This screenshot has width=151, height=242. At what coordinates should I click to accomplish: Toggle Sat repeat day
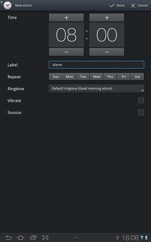137,77
